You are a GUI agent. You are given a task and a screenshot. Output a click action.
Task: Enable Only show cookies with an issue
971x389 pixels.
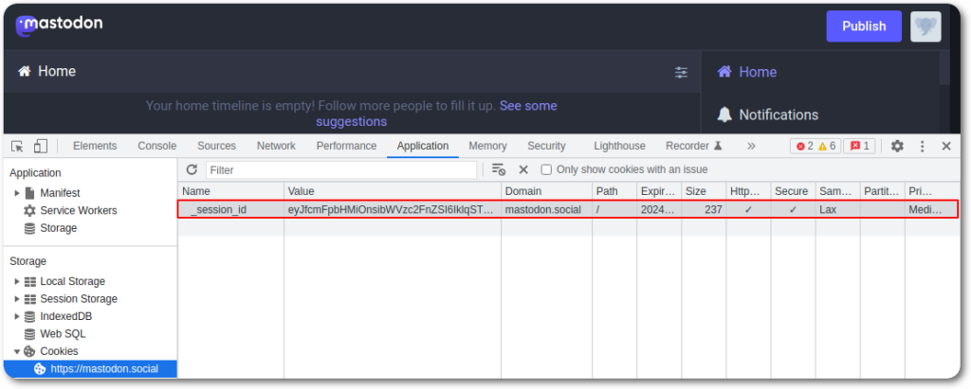tap(546, 169)
